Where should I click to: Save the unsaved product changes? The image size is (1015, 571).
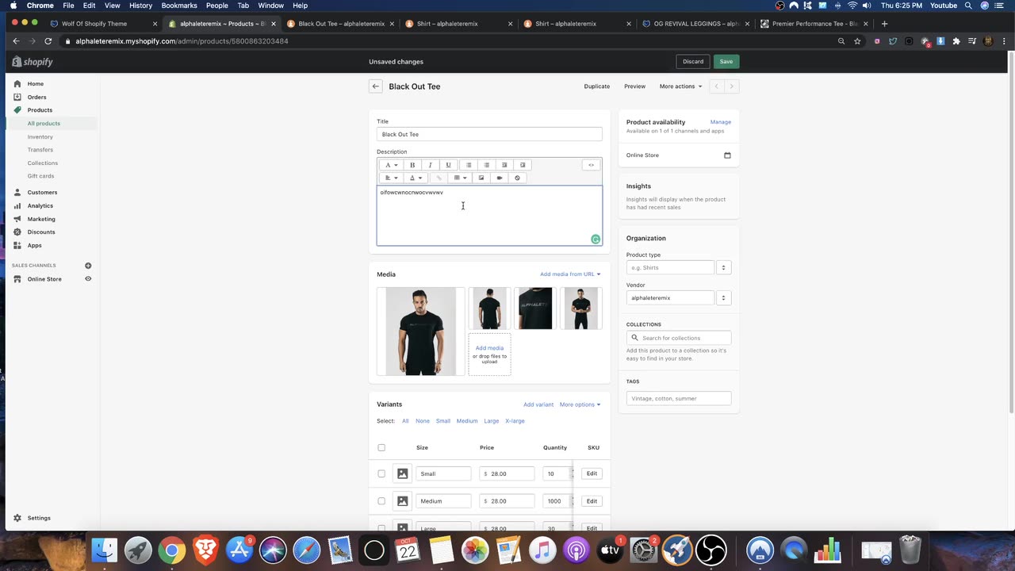pyautogui.click(x=726, y=61)
